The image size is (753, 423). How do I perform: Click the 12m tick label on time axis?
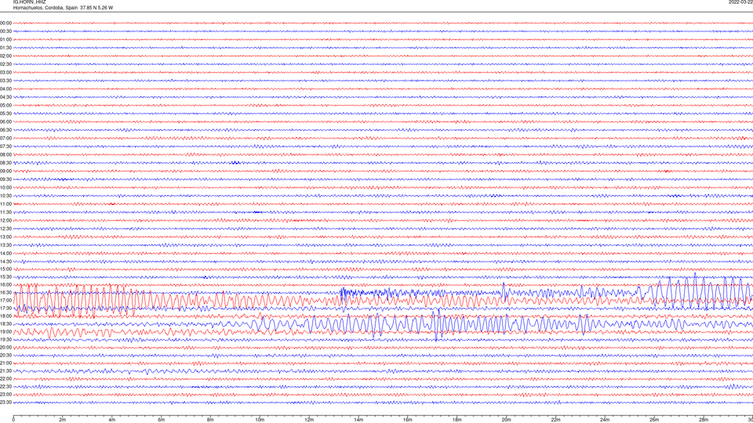tap(309, 420)
